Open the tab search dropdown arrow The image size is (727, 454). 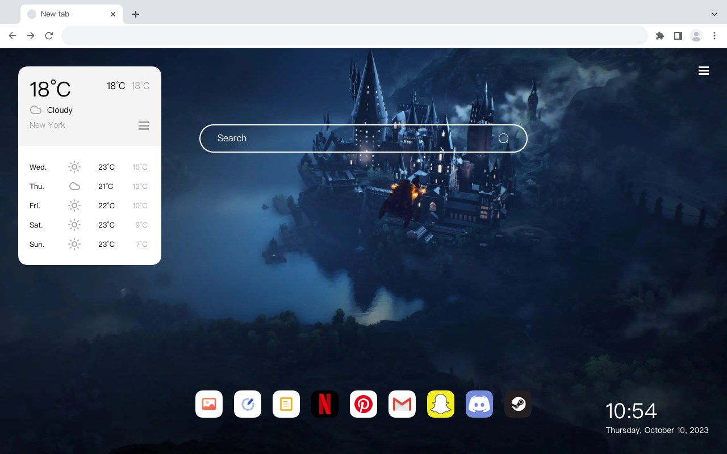pos(715,14)
